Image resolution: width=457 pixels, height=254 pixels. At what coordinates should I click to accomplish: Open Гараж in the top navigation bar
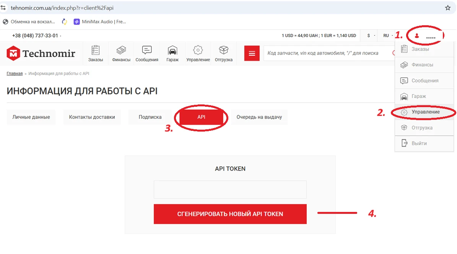(172, 54)
